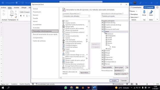Select Revisión in options sidebar
The height and width of the screenshot is (90, 160).
[45, 15]
